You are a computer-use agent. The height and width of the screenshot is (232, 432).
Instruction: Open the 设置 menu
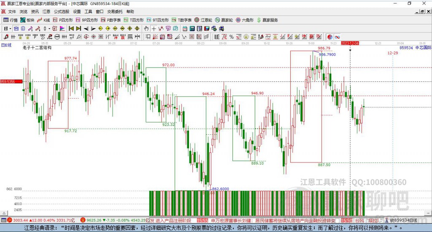77,11
